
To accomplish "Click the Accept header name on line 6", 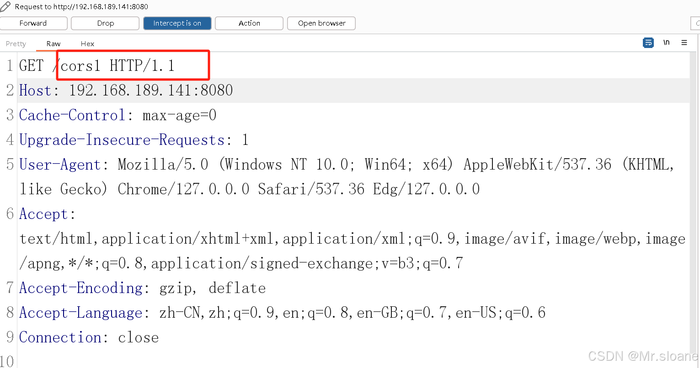I will pos(43,214).
